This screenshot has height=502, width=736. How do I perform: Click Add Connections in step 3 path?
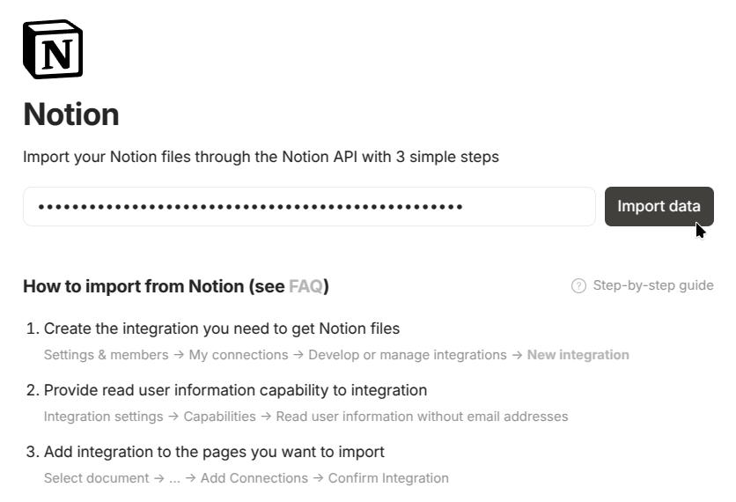tap(254, 478)
